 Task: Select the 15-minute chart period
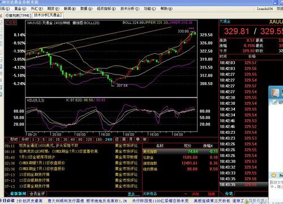point(58,139)
